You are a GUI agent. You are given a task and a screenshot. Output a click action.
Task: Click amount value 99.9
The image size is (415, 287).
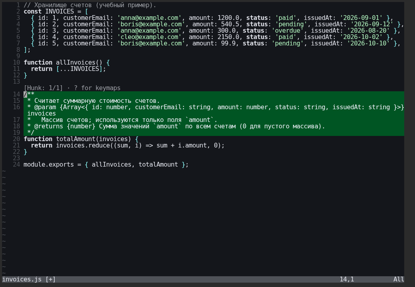228,43
